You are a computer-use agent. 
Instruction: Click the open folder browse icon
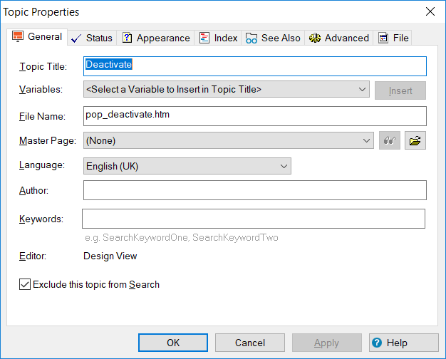point(415,140)
